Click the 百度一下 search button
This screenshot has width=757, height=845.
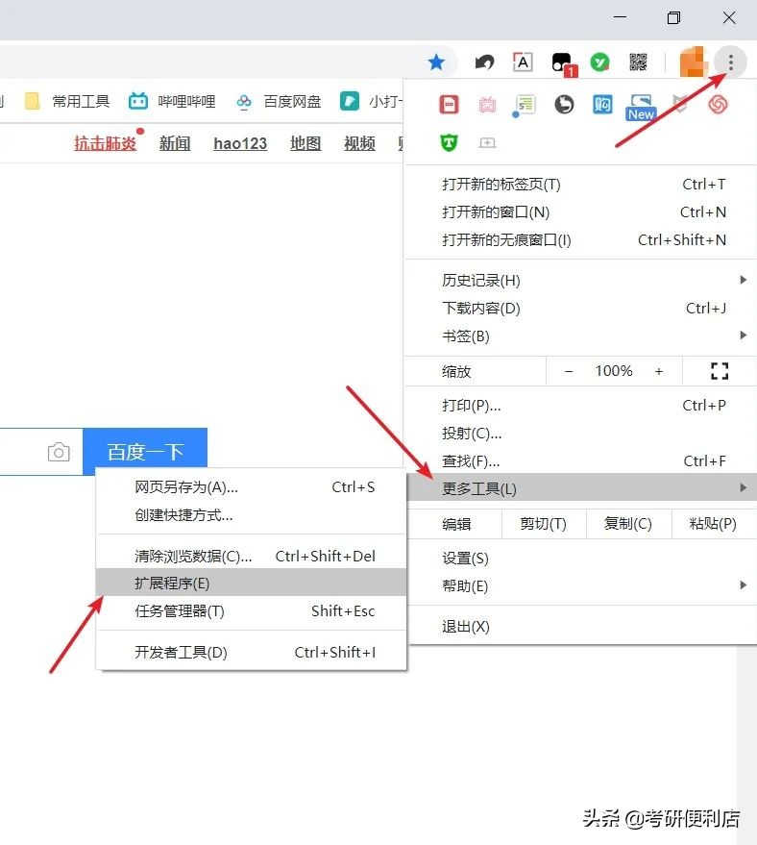coord(145,452)
